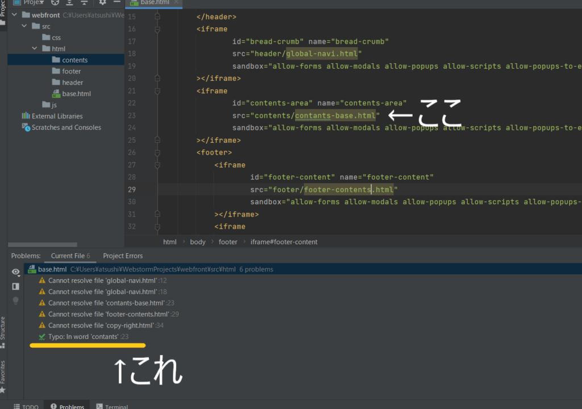
Task: Click the collapse all icon in Project toolbar
Action: 84,3
